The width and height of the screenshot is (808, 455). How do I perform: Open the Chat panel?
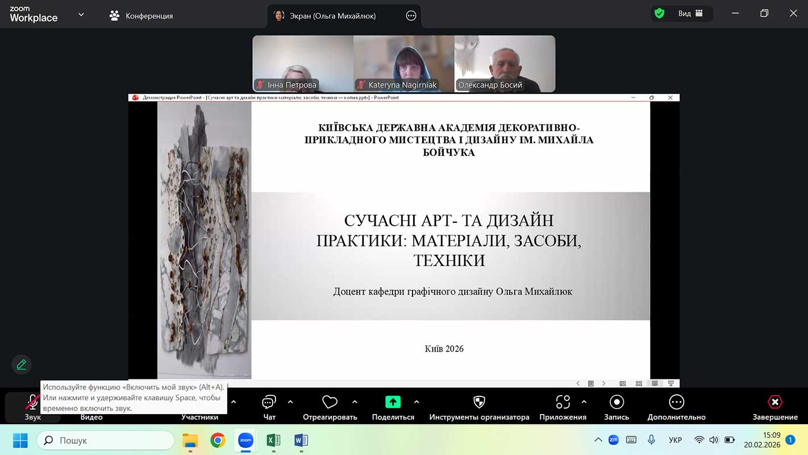coord(269,407)
